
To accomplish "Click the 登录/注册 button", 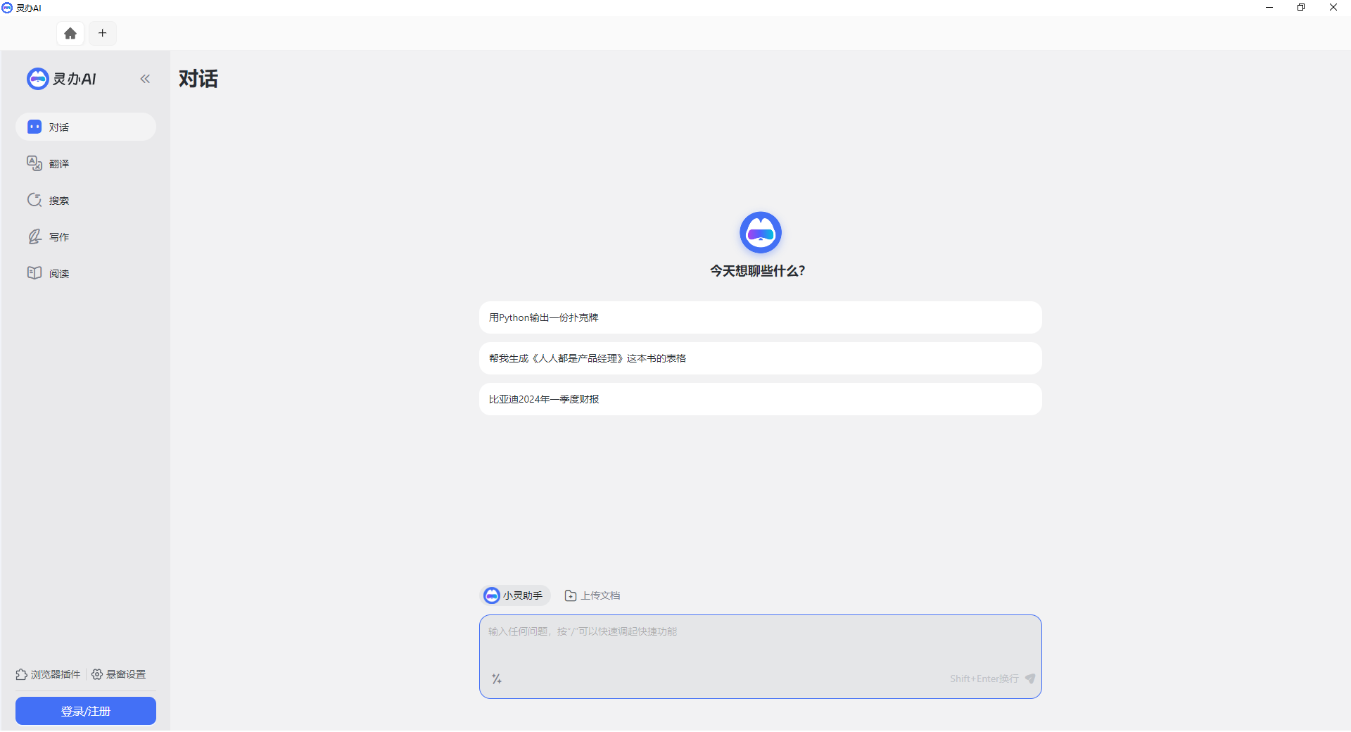I will 86,711.
